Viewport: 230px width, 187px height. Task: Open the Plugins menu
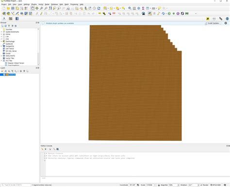34,4
